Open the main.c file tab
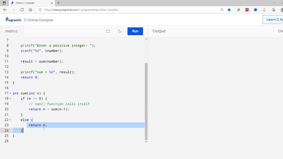 pyautogui.click(x=11, y=31)
